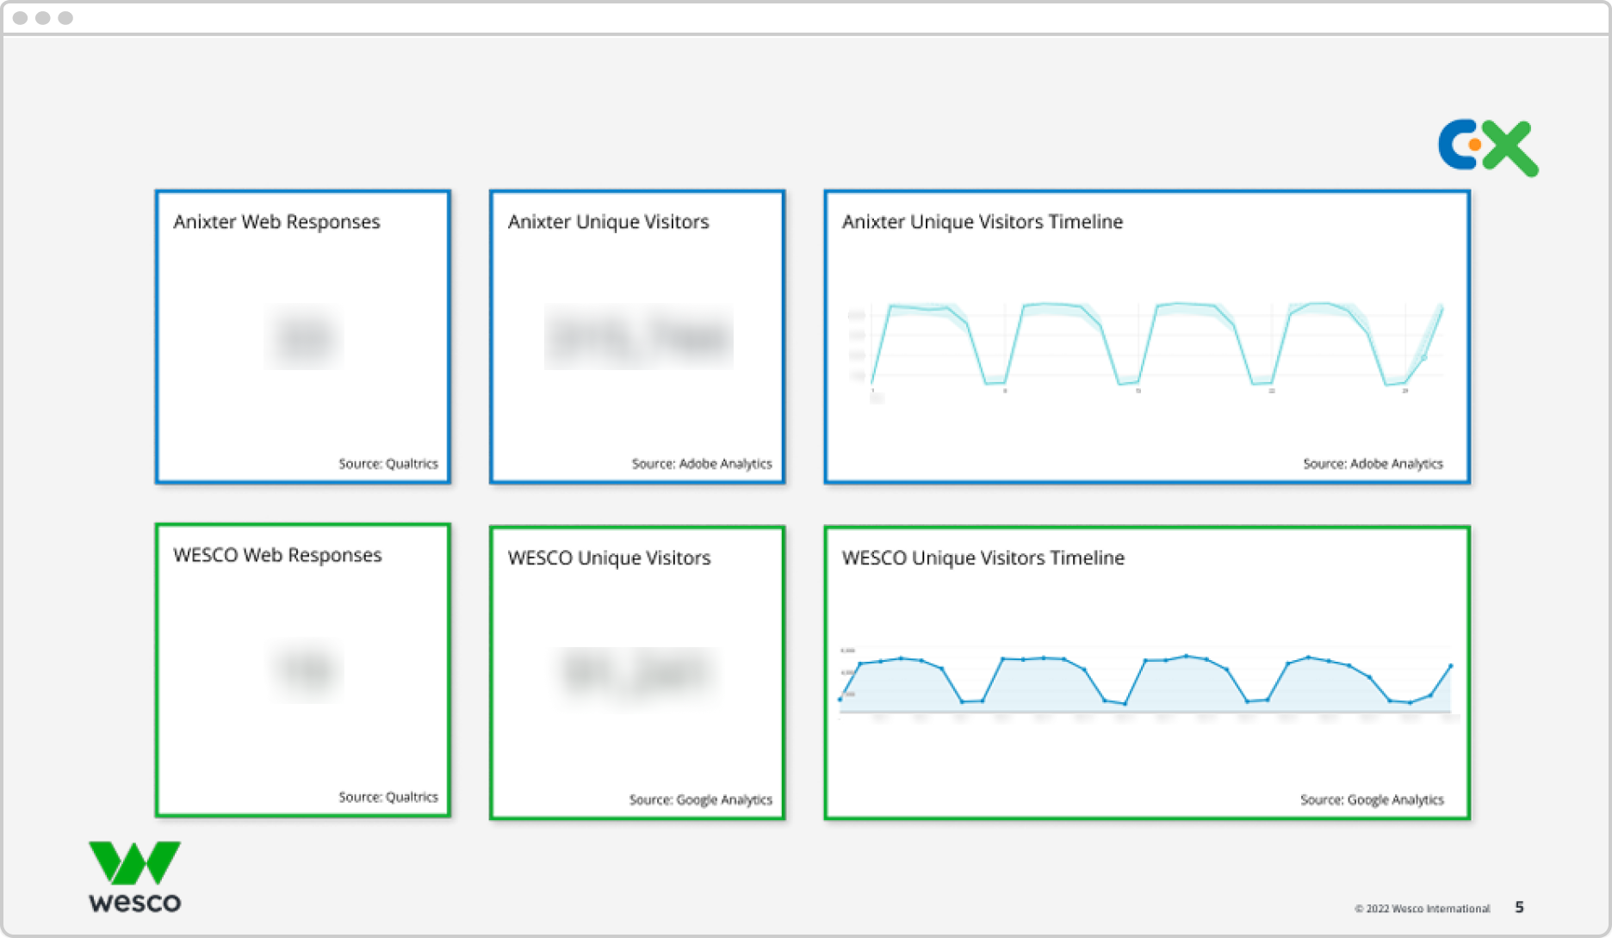This screenshot has height=938, width=1612.
Task: Select WESCO Unique Visitors Timeline heading
Action: click(x=983, y=558)
